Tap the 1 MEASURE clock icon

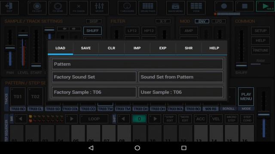point(127,7)
